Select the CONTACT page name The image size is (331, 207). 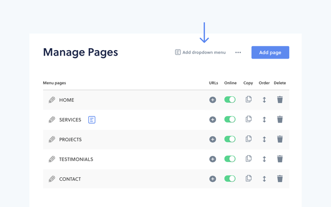pyautogui.click(x=70, y=179)
